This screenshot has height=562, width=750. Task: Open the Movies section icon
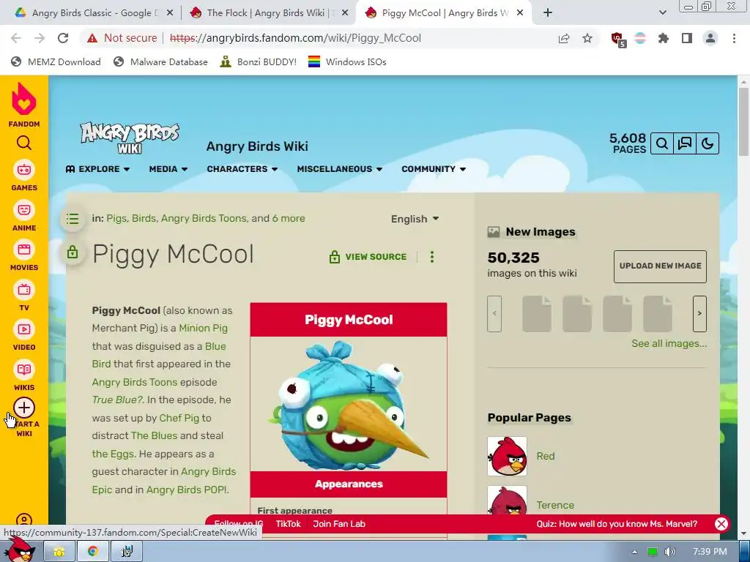pyautogui.click(x=24, y=250)
